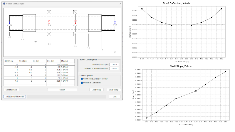Click the upper bearing symbol above B2
This screenshot has height=132, width=235.
tap(75, 12)
